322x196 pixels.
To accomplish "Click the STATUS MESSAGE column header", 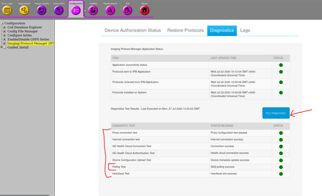I will tap(222, 126).
